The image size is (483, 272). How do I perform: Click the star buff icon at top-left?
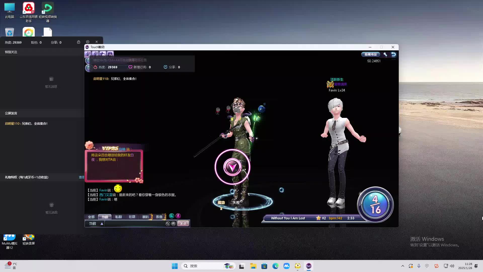click(103, 54)
